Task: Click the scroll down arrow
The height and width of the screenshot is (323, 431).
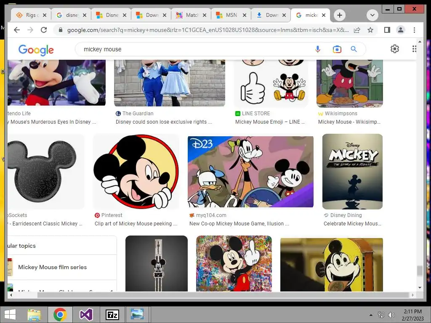Action: [x=420, y=288]
